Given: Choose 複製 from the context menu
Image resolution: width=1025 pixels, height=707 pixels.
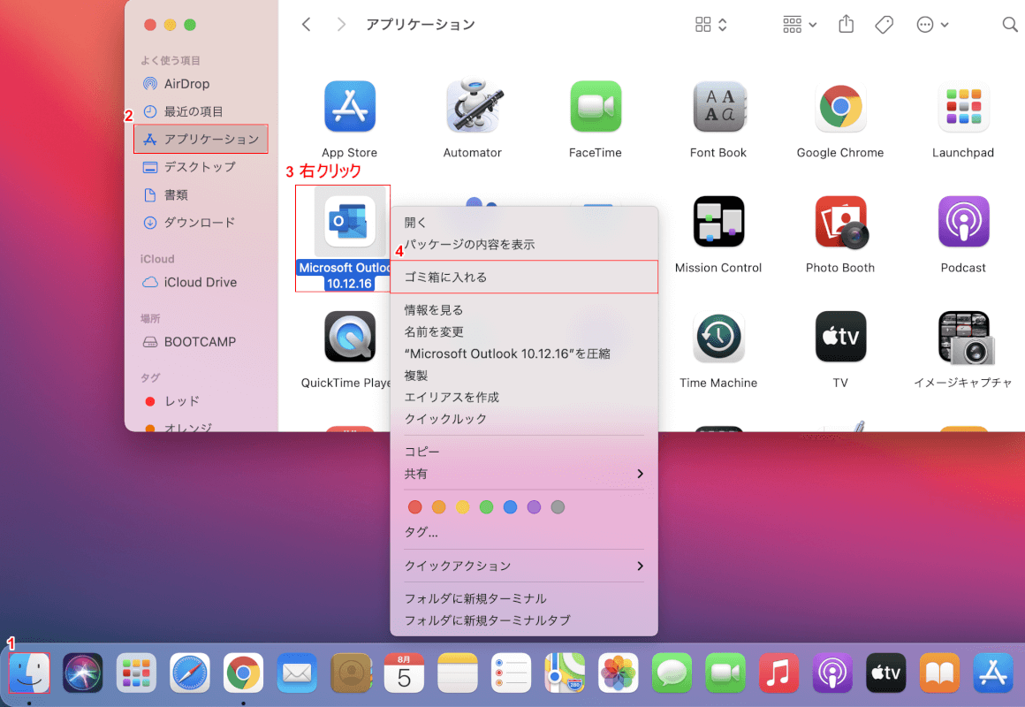Looking at the screenshot, I should point(524,376).
